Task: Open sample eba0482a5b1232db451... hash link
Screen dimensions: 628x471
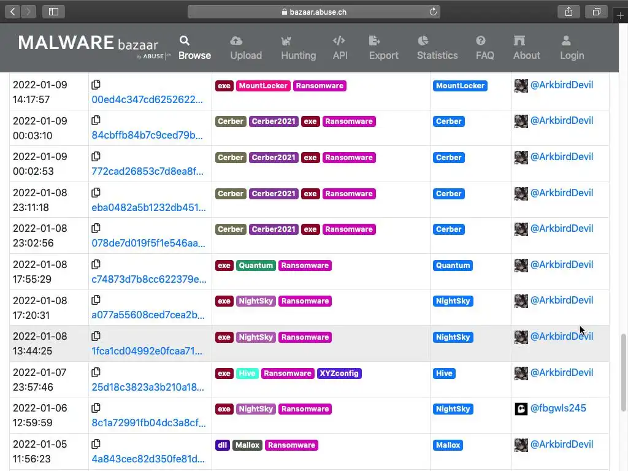Action: (148, 207)
